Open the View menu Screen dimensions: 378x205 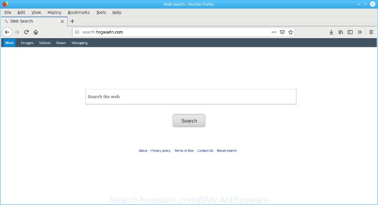(x=36, y=12)
